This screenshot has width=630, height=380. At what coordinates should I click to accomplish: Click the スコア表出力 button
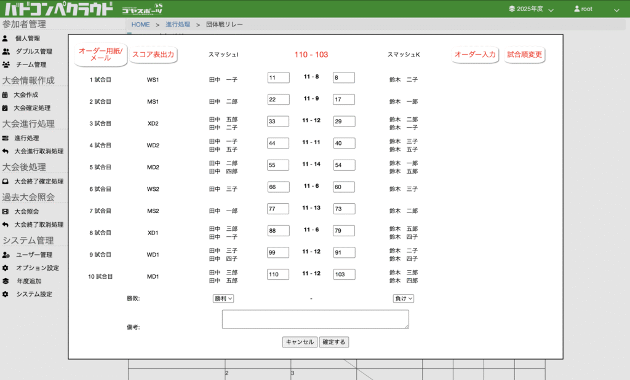[x=153, y=55]
